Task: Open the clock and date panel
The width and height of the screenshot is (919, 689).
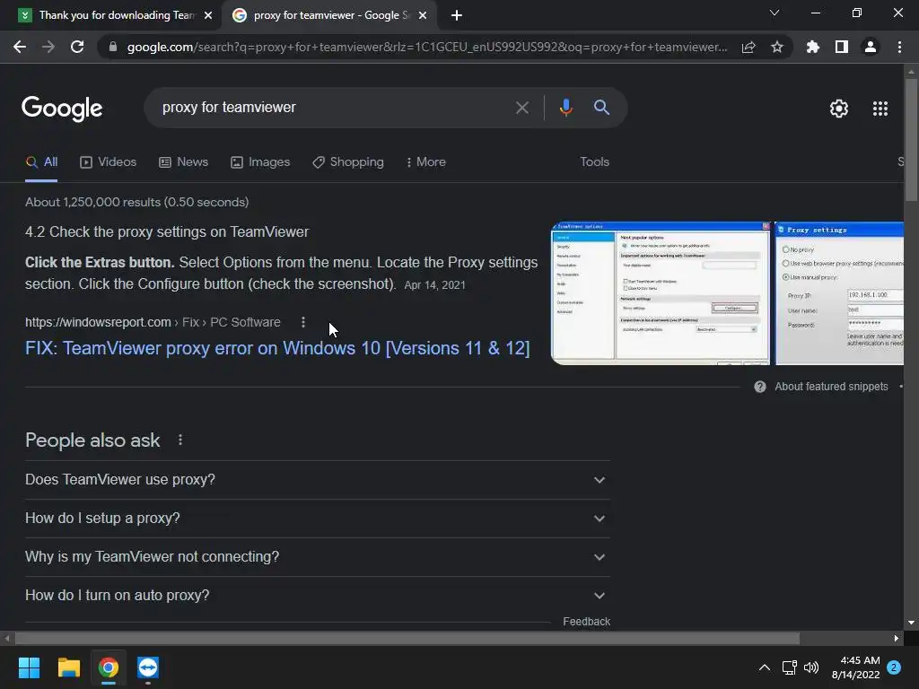Action: tap(855, 667)
